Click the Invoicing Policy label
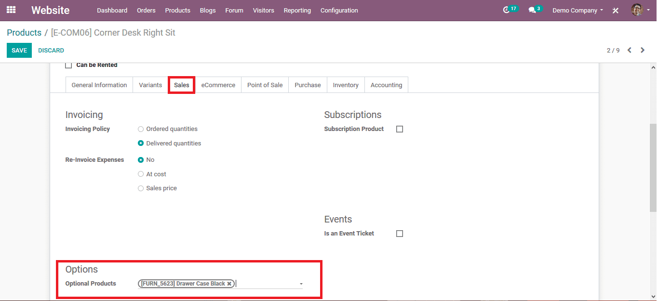This screenshot has width=658, height=301. click(x=88, y=129)
